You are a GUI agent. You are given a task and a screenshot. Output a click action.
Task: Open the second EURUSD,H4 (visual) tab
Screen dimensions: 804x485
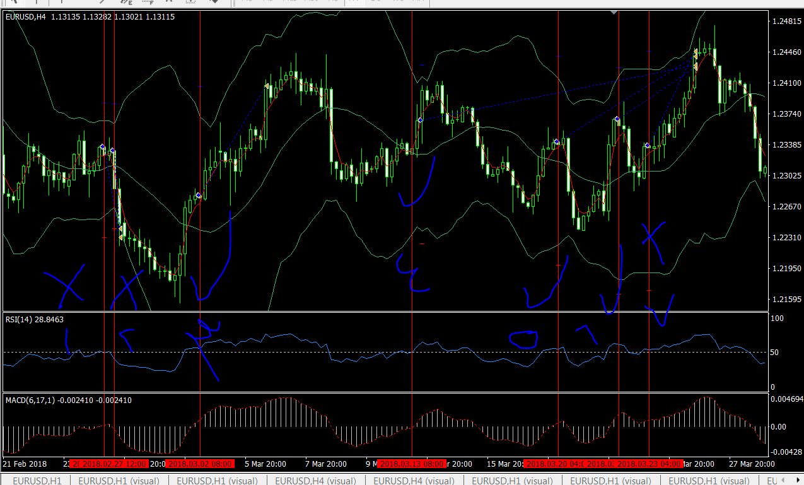click(416, 481)
